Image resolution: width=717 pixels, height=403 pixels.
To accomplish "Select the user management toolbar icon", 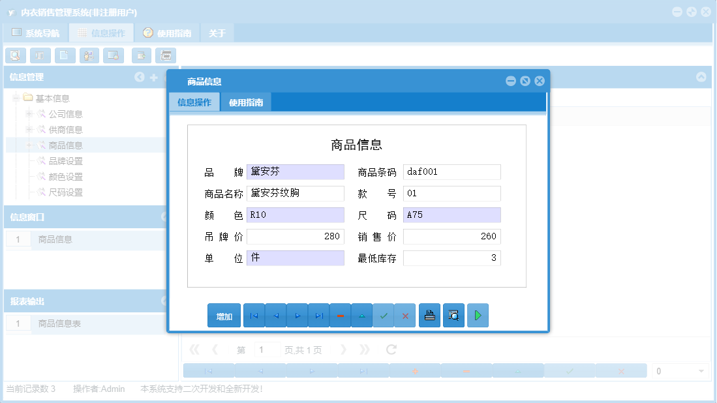I will pos(89,55).
